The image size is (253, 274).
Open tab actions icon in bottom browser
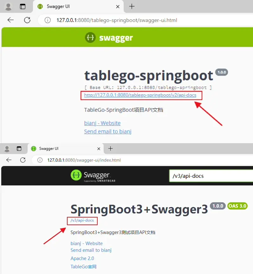pos(19,149)
